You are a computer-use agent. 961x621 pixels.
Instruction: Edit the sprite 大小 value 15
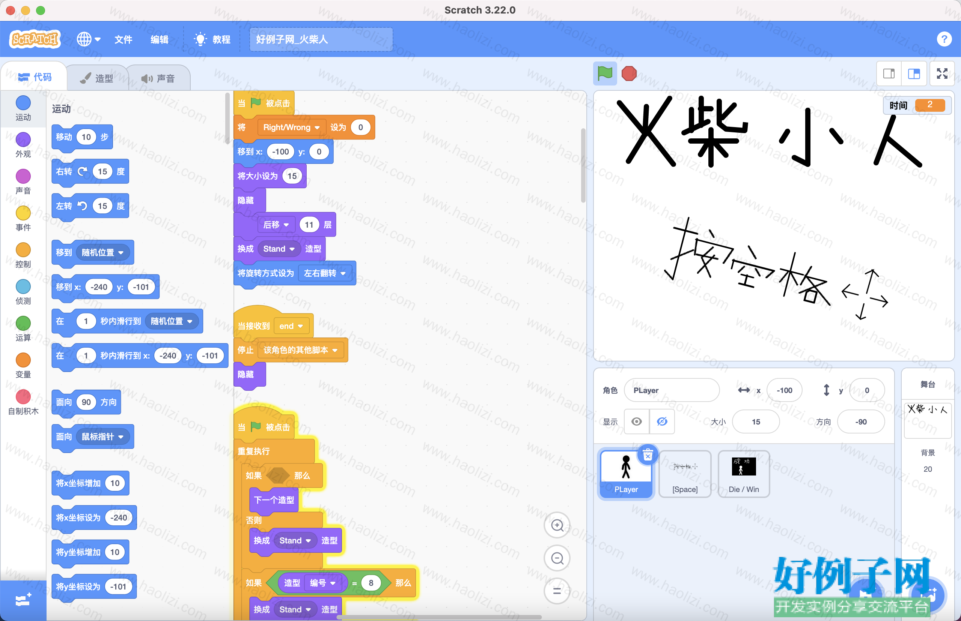[756, 421]
